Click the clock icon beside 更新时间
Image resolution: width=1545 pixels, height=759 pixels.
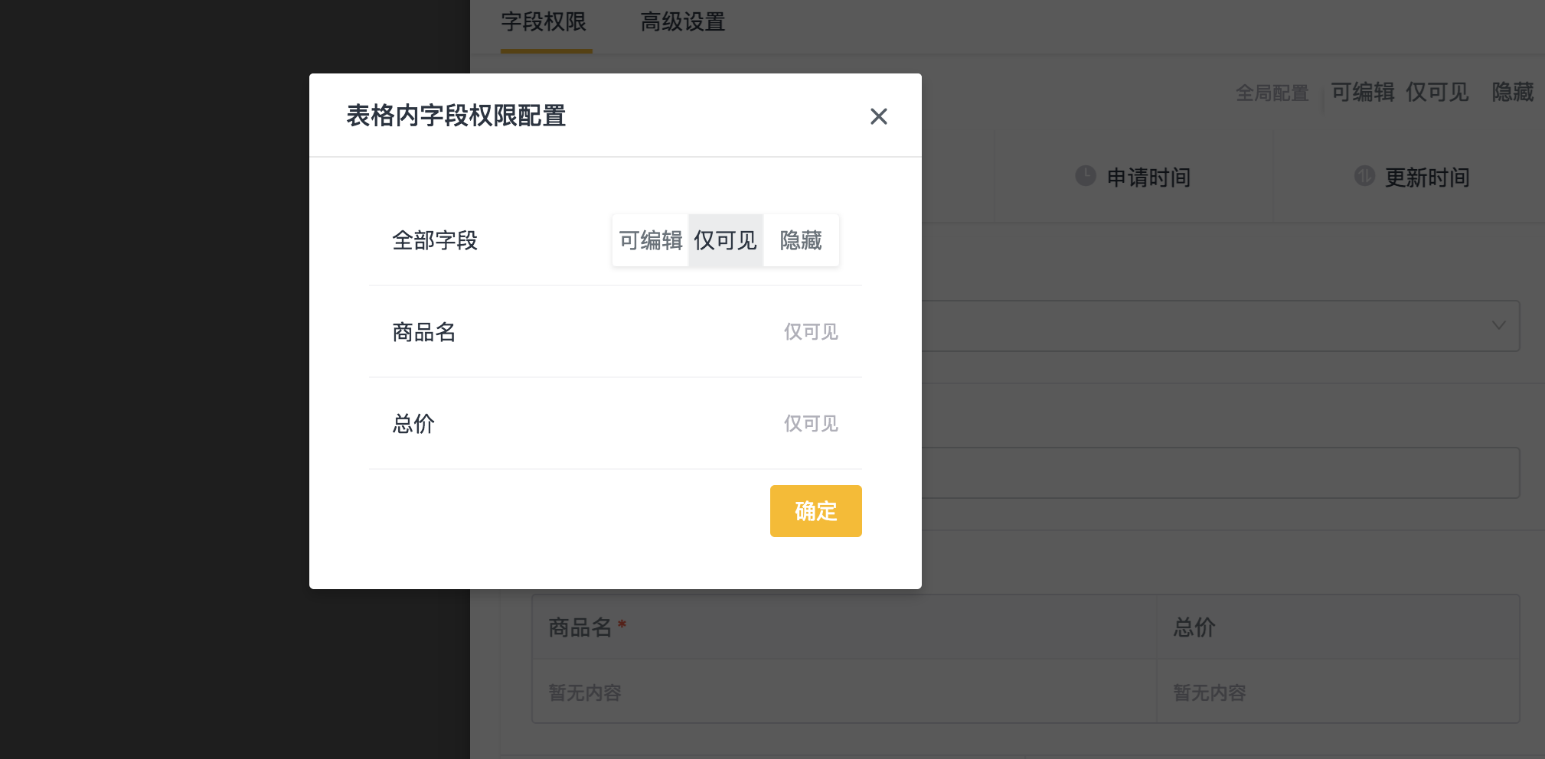click(1364, 176)
